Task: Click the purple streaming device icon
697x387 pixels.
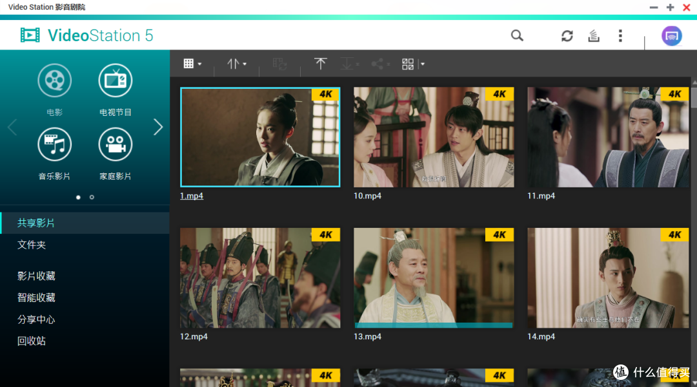Action: (671, 36)
